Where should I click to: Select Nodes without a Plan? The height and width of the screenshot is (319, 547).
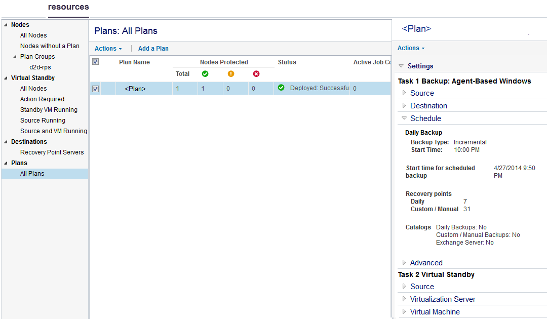coord(50,46)
